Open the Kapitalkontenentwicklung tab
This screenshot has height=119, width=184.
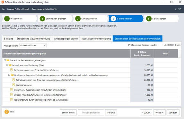96,39
